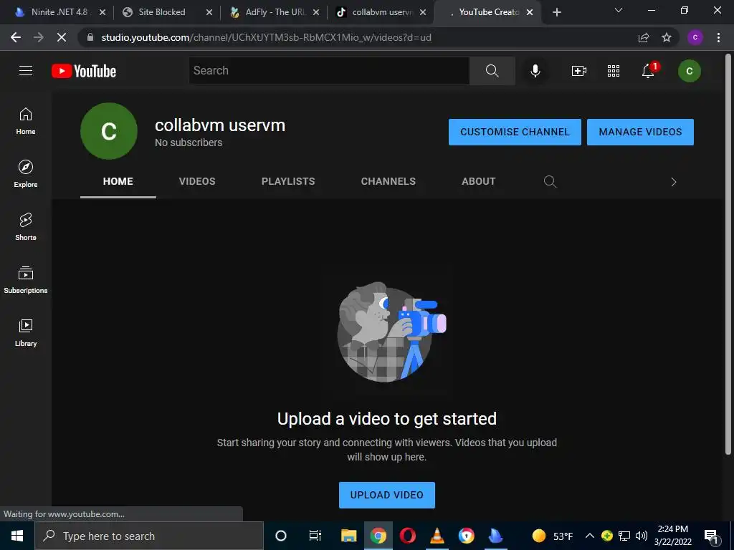Click the large channel avatar C
Screen dimensions: 734x550
(109, 131)
